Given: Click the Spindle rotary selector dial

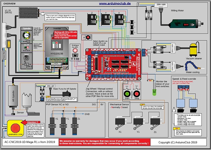Looking at the screenshot, I should point(26,35).
